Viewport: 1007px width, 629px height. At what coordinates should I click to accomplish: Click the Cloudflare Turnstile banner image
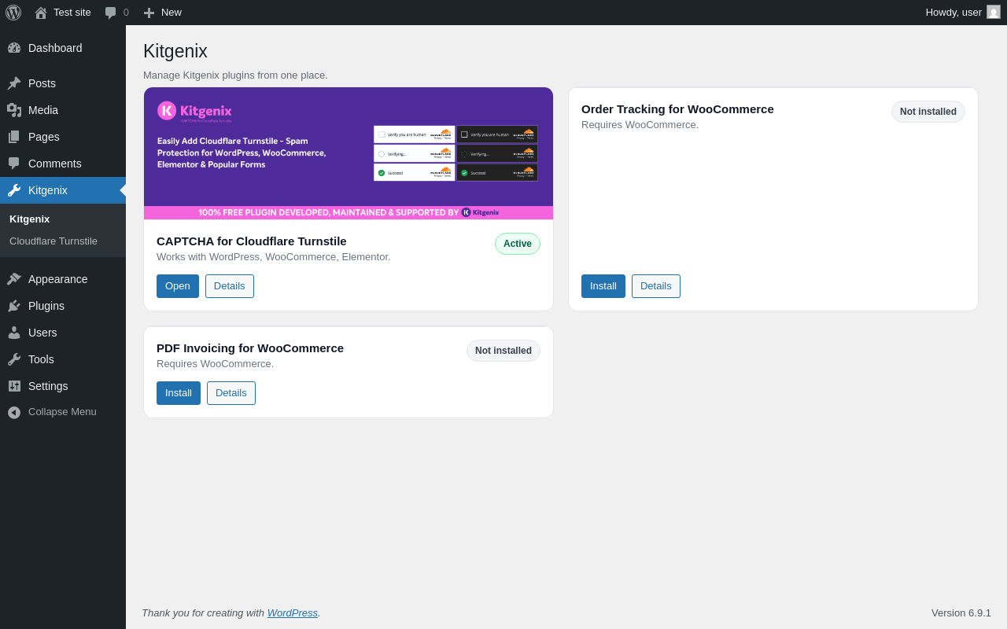click(349, 153)
